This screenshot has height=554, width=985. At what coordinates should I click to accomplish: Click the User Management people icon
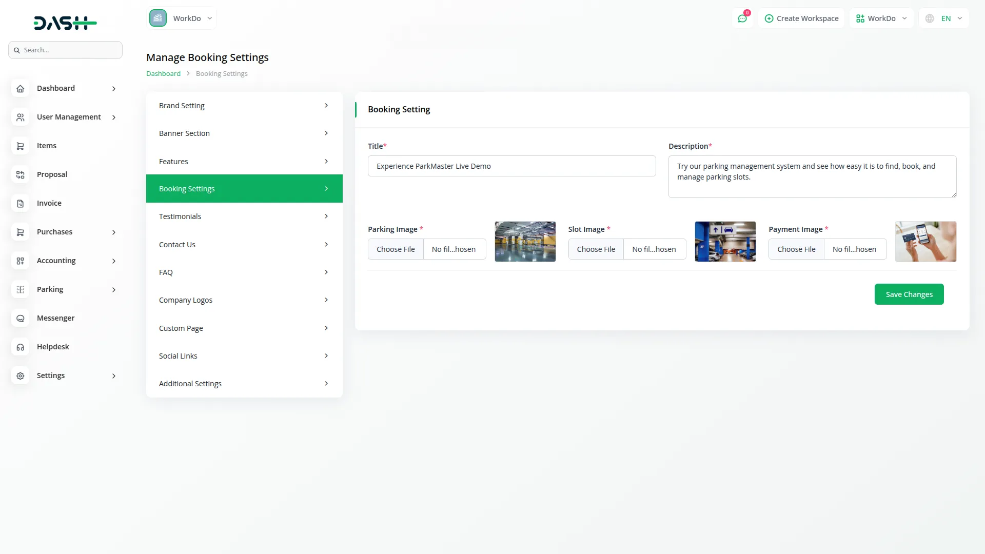click(20, 117)
